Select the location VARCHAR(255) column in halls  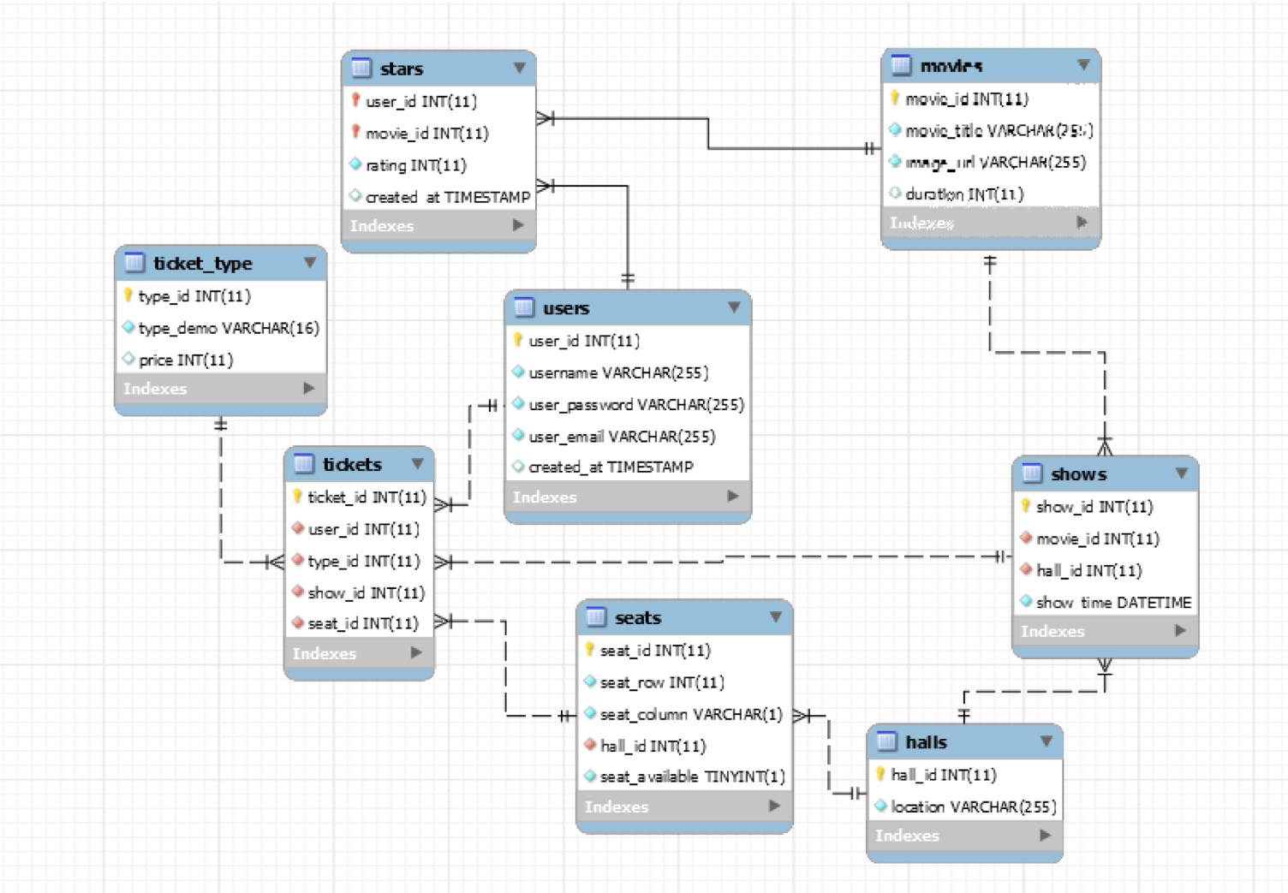(x=973, y=807)
